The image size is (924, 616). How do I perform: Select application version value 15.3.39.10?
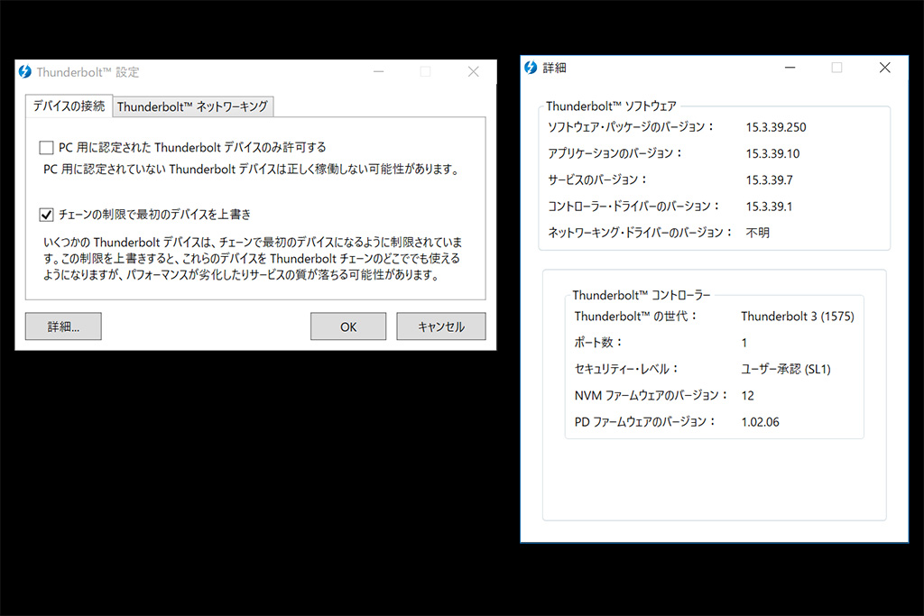[x=772, y=153]
